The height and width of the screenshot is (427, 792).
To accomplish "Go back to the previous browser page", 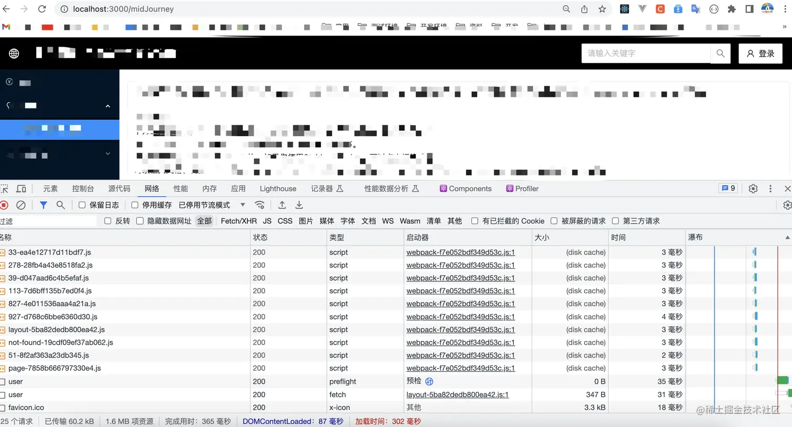I will coord(6,9).
